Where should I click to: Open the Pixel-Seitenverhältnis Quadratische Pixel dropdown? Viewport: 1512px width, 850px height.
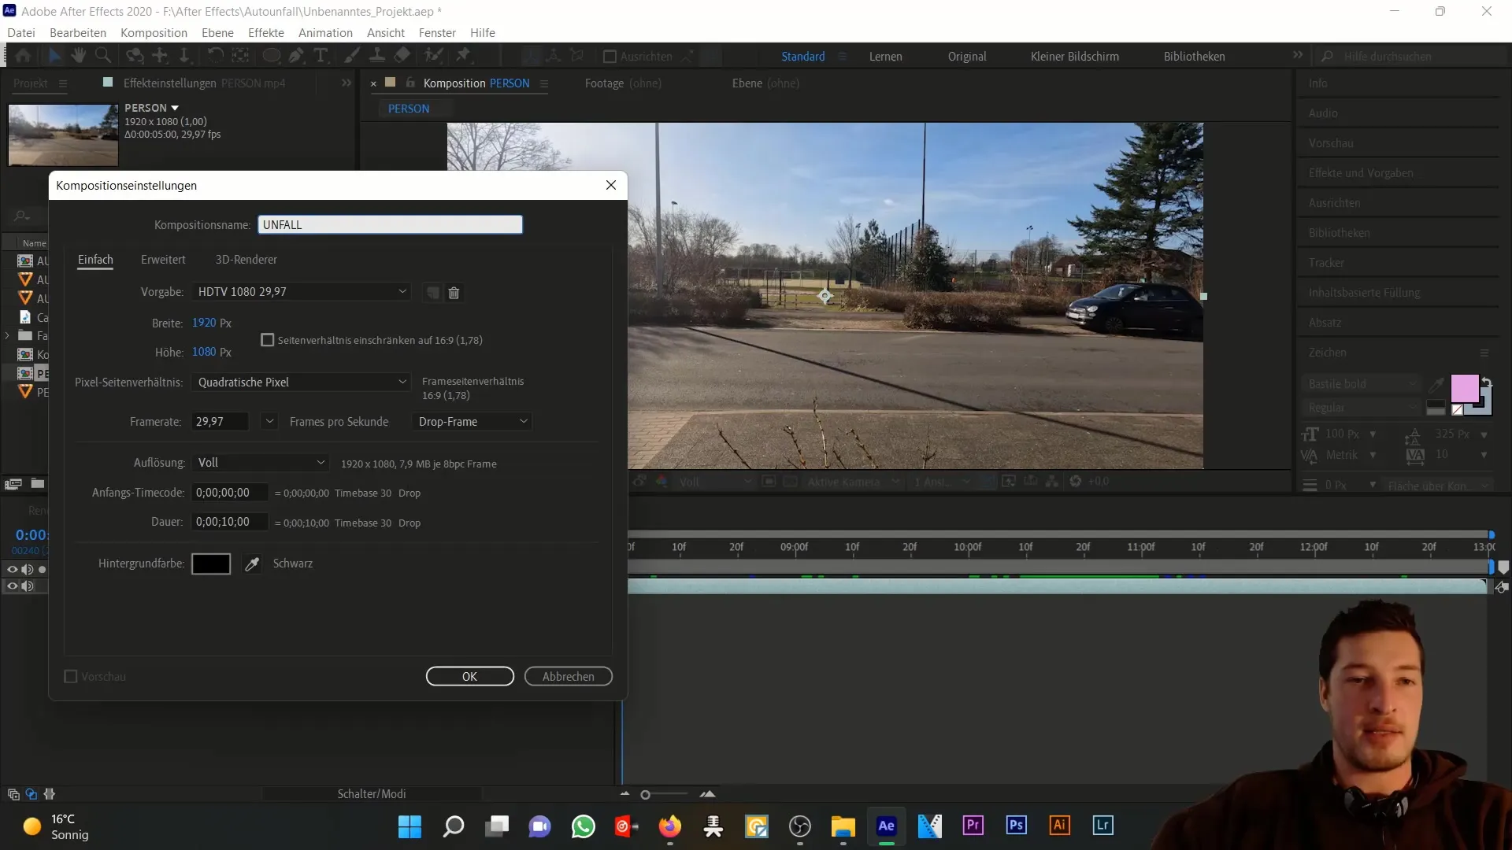[x=301, y=382]
